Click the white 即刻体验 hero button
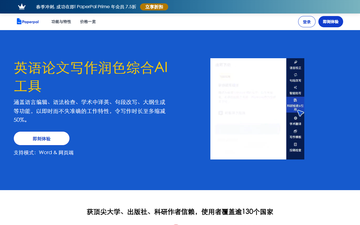The width and height of the screenshot is (360, 225). (x=42, y=138)
